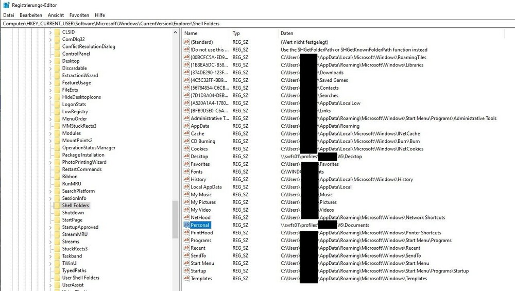Viewport: 515px width, 291px height.
Task: Click the folder icon next to User Shell Folders
Action: (57, 278)
